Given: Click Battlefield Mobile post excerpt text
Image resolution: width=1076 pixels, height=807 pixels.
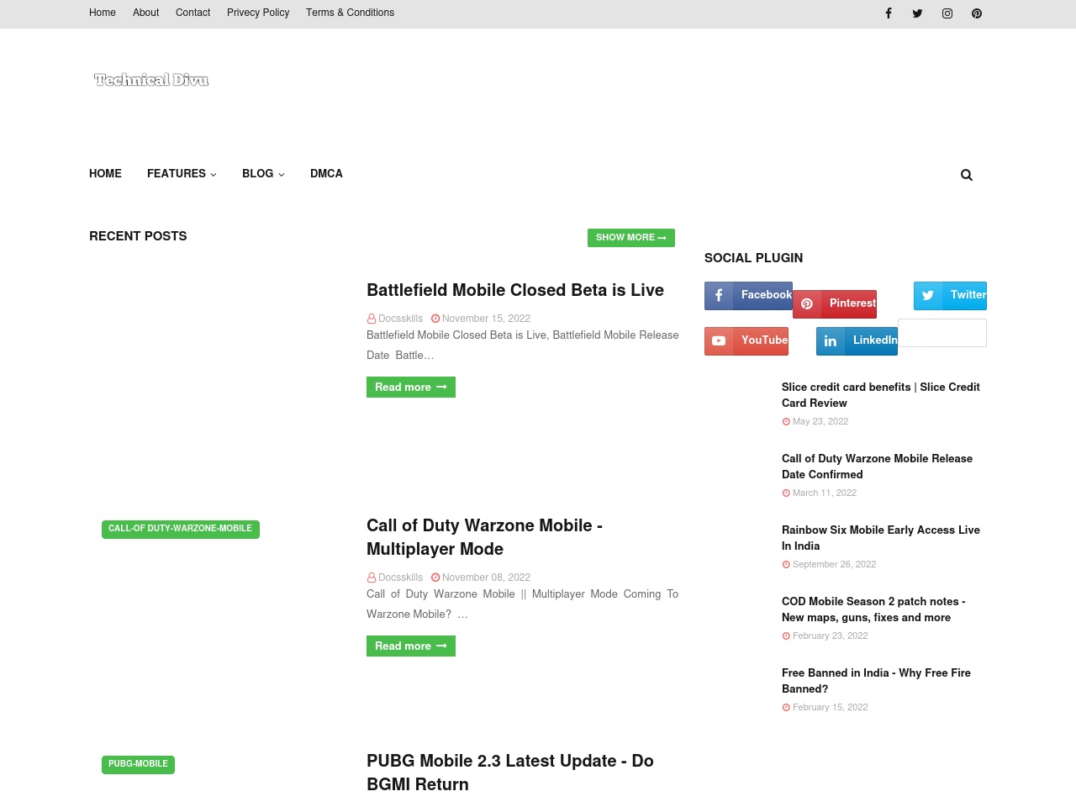Looking at the screenshot, I should pos(522,345).
